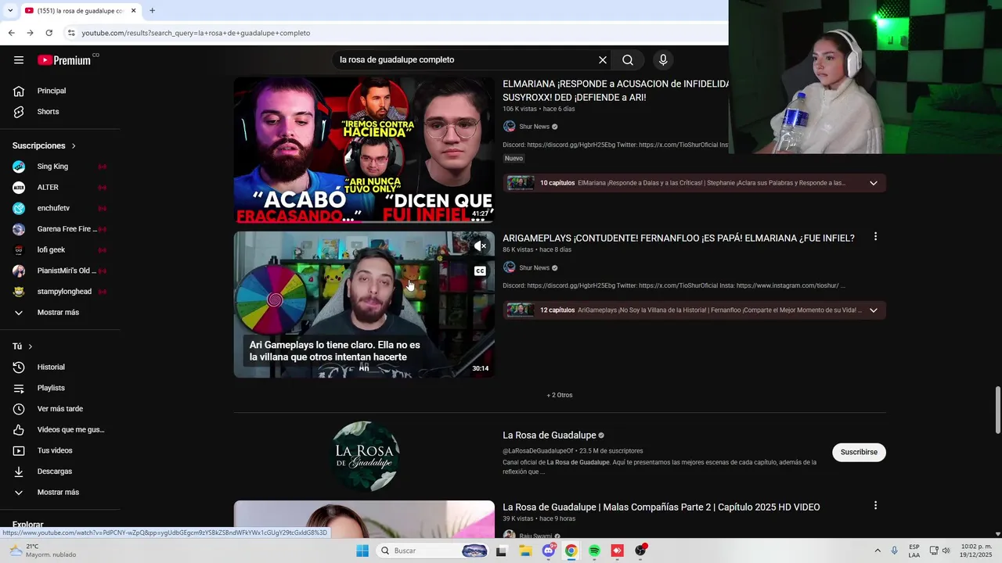Click the magnifying glass search button
The image size is (1002, 563).
pos(628,59)
